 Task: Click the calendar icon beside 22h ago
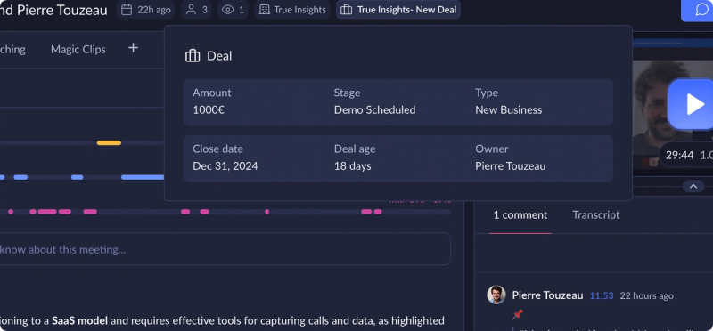[x=127, y=10]
